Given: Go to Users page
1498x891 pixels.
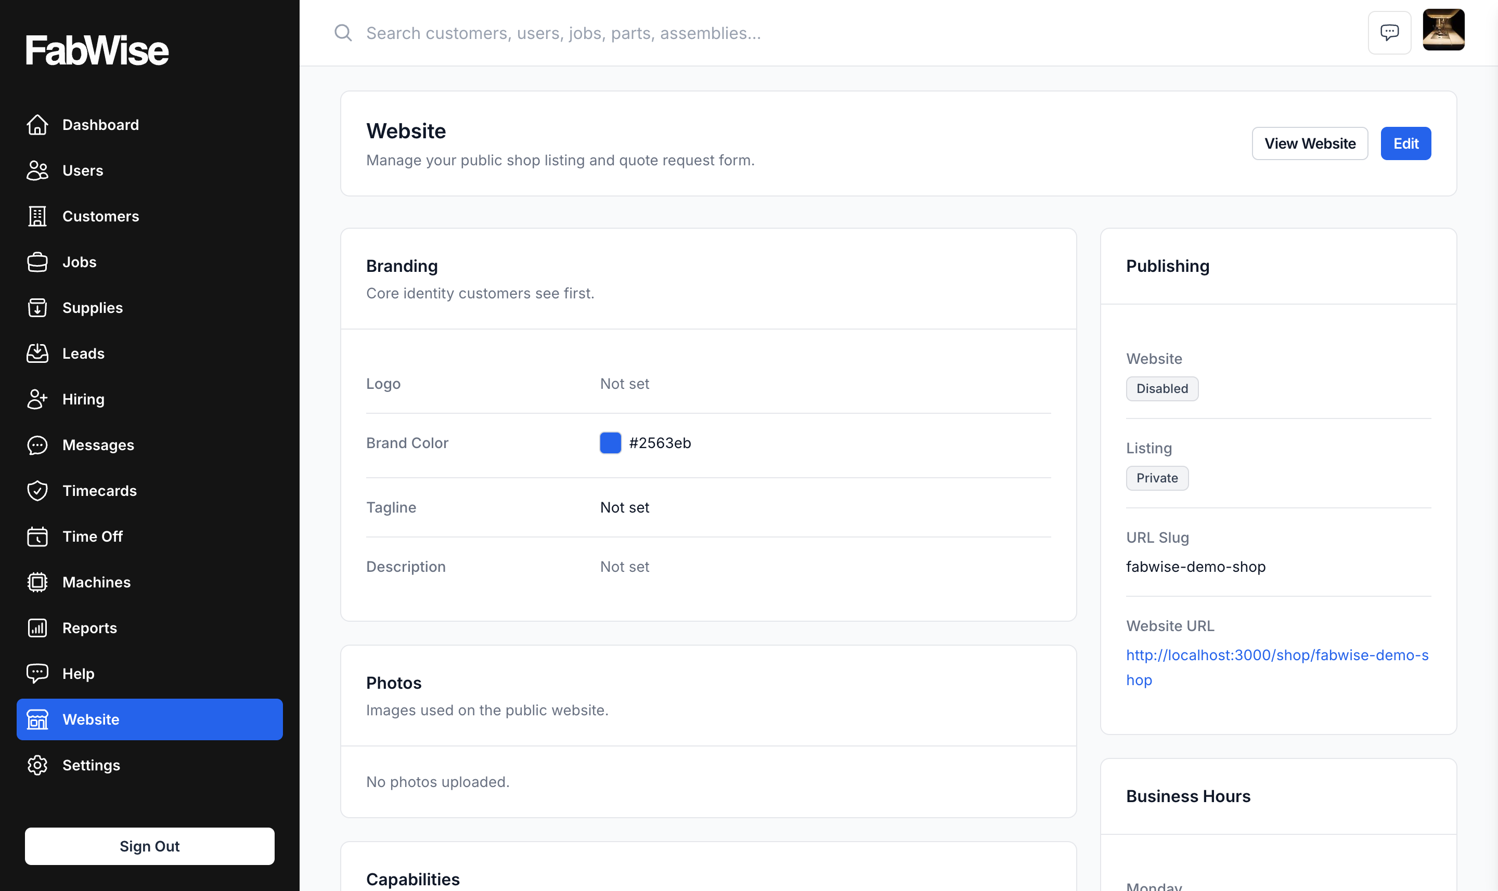Looking at the screenshot, I should click(x=150, y=171).
